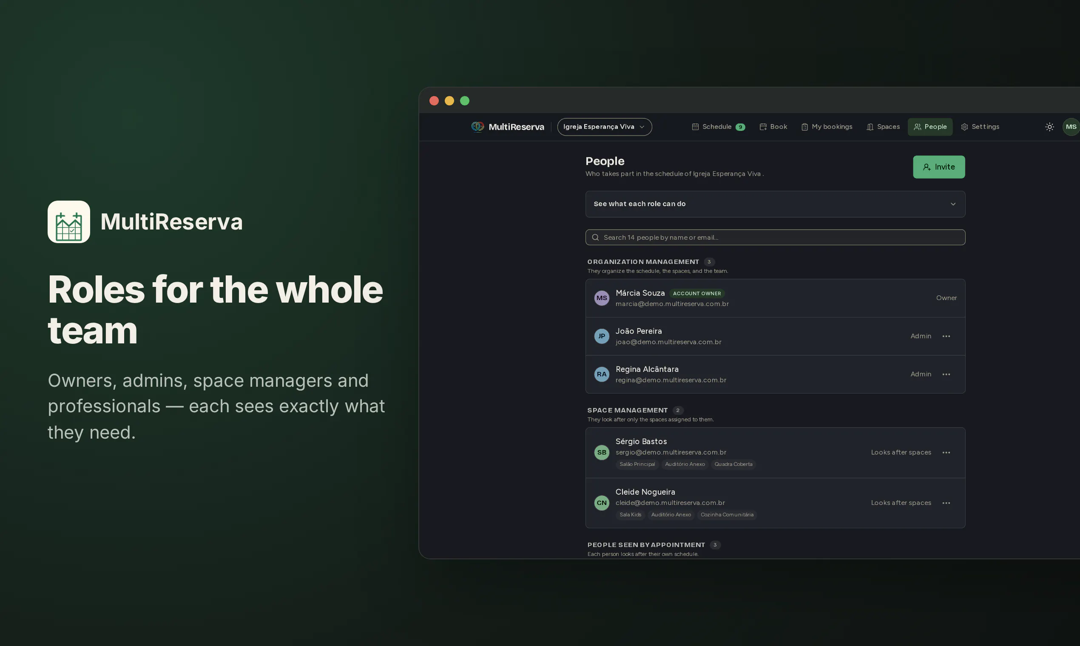
Task: Click the ORGANIZATION MANAGEMENT section heading
Action: pos(643,262)
